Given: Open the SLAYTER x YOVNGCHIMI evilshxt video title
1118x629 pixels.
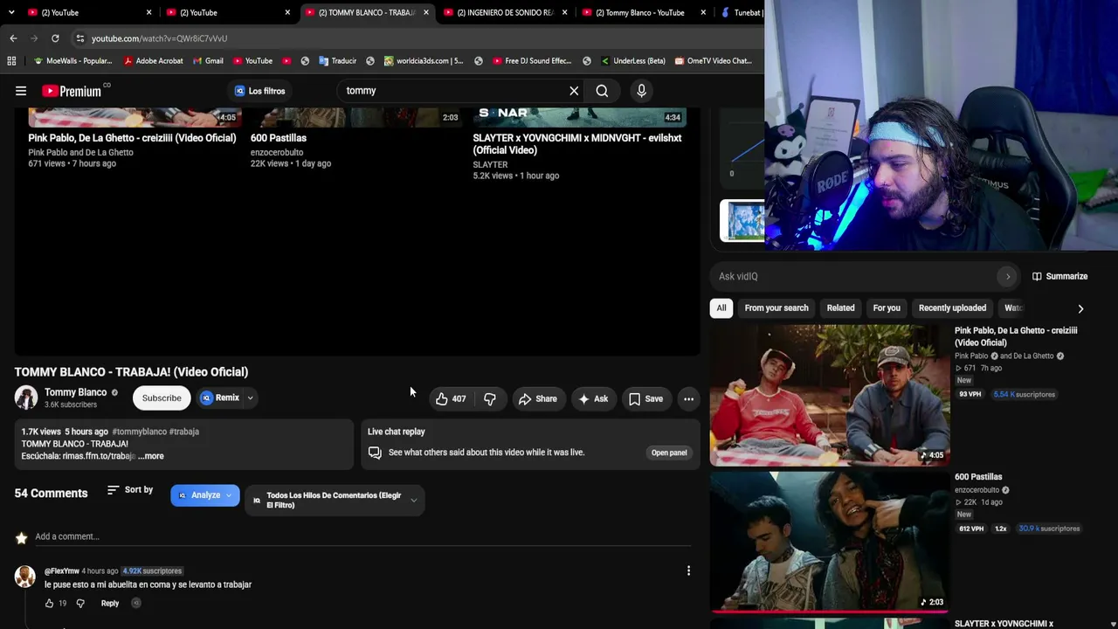Looking at the screenshot, I should (x=577, y=144).
